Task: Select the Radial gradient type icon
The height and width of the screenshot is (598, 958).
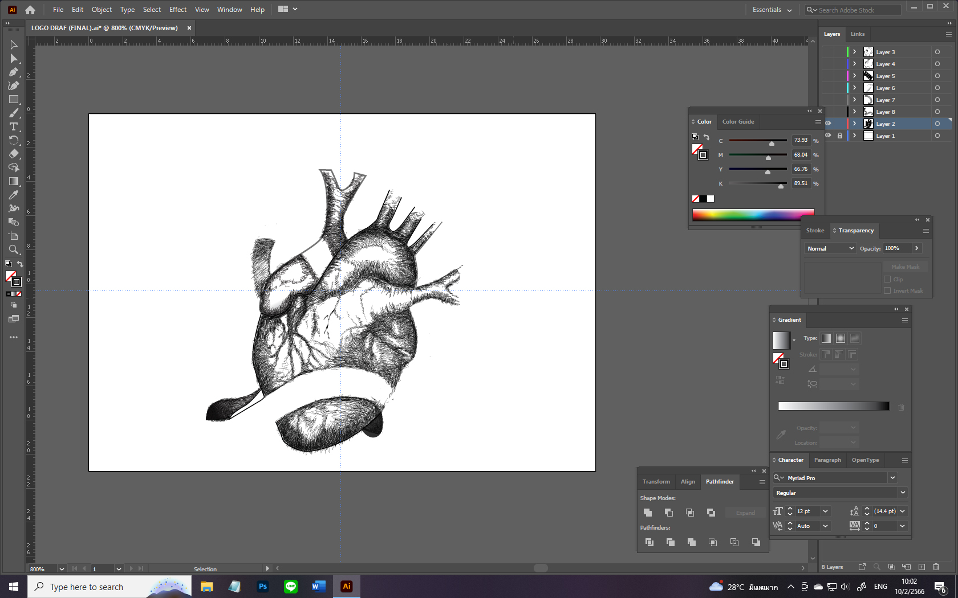Action: [840, 338]
